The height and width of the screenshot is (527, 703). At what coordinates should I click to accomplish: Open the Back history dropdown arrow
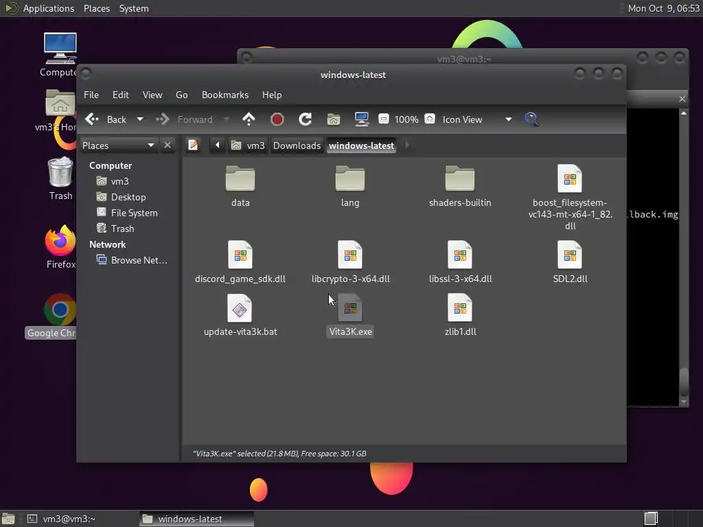click(140, 119)
